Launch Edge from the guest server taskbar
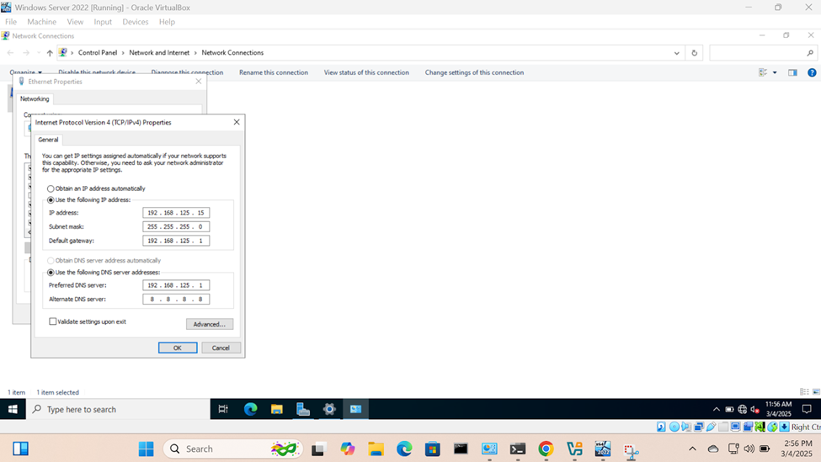This screenshot has height=462, width=821. 250,409
